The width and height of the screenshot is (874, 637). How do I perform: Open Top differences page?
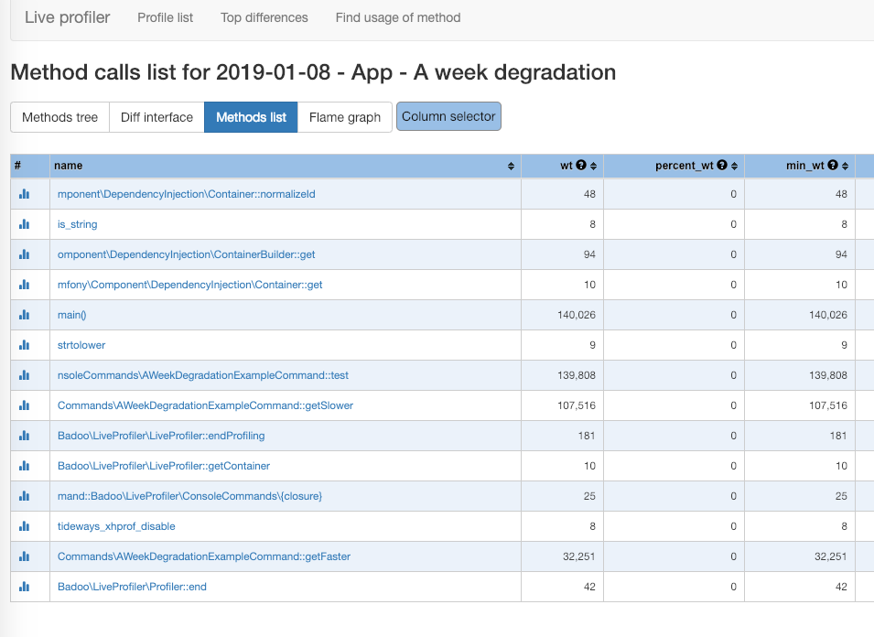pos(264,17)
